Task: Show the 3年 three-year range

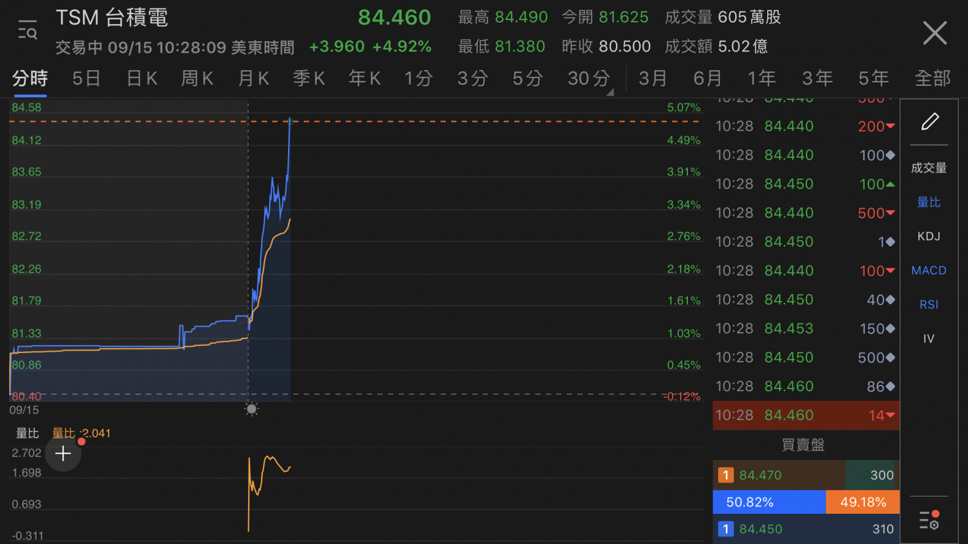Action: click(x=817, y=79)
